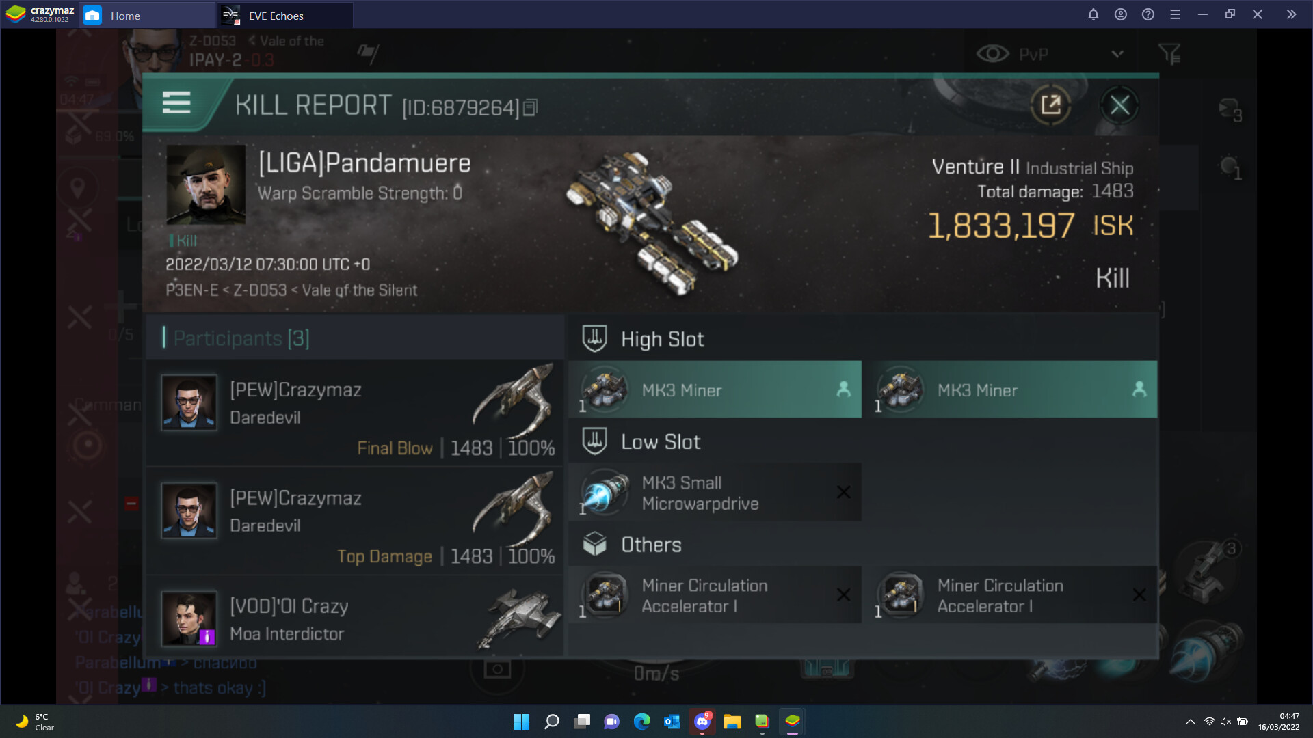Open the kill report hamburger menu
1313x738 pixels.
tap(176, 103)
